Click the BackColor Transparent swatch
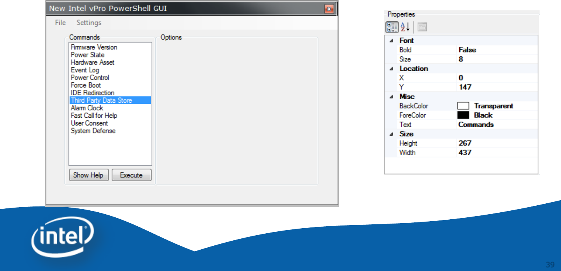Viewport: 561px width, 271px height. point(463,106)
